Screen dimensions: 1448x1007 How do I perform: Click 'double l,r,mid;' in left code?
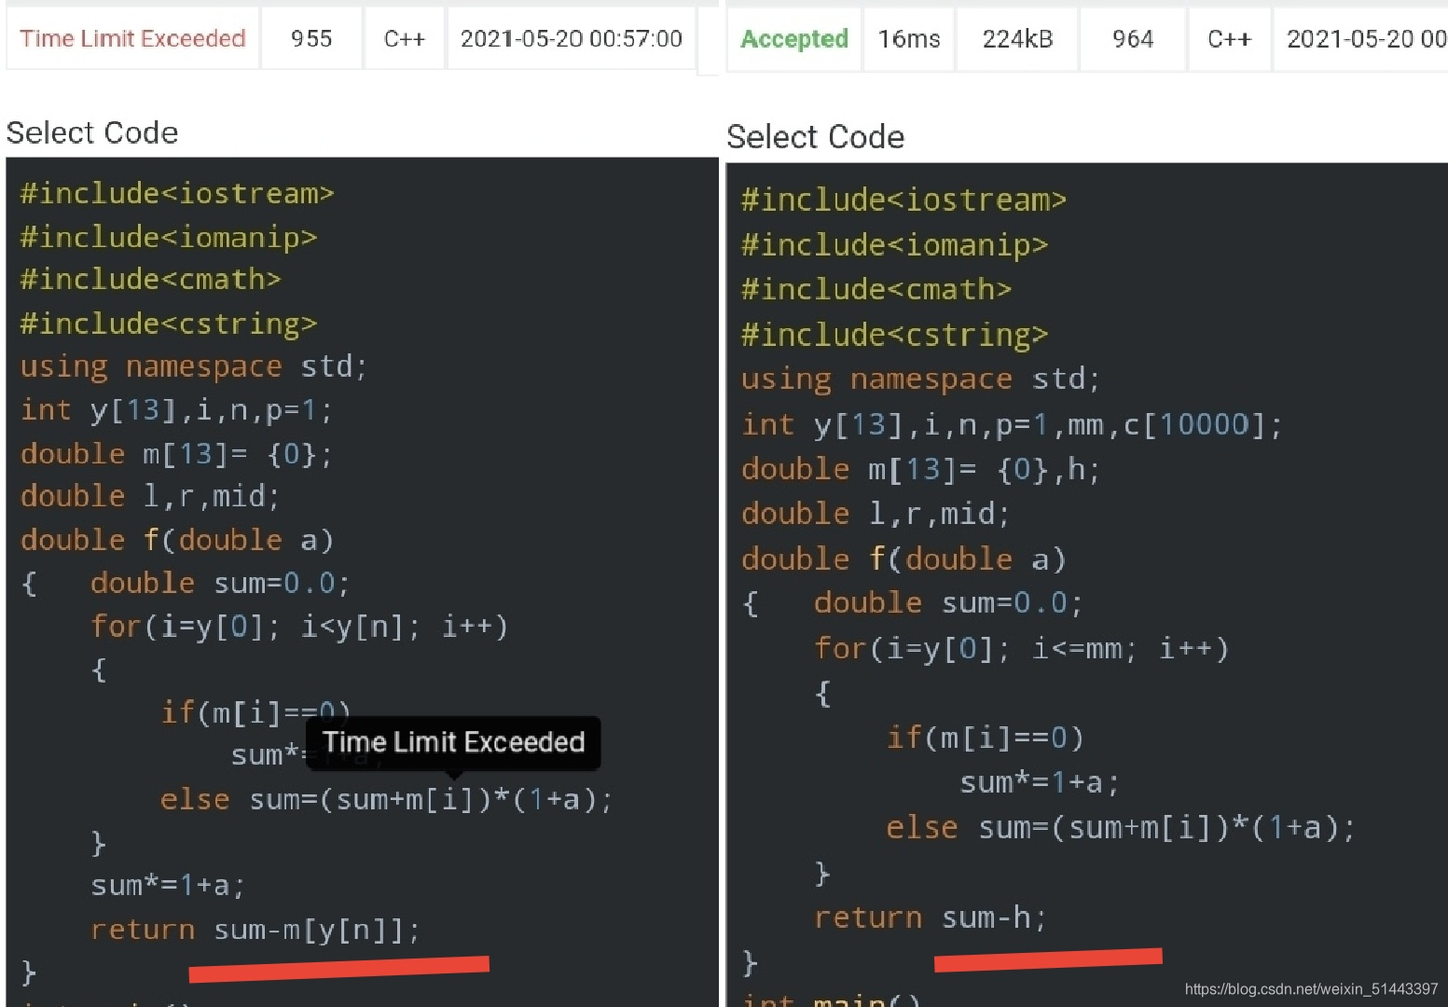pyautogui.click(x=150, y=496)
